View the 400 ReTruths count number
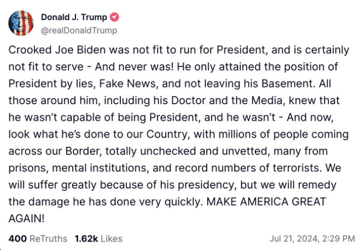The height and width of the screenshot is (250, 360). tap(18, 239)
